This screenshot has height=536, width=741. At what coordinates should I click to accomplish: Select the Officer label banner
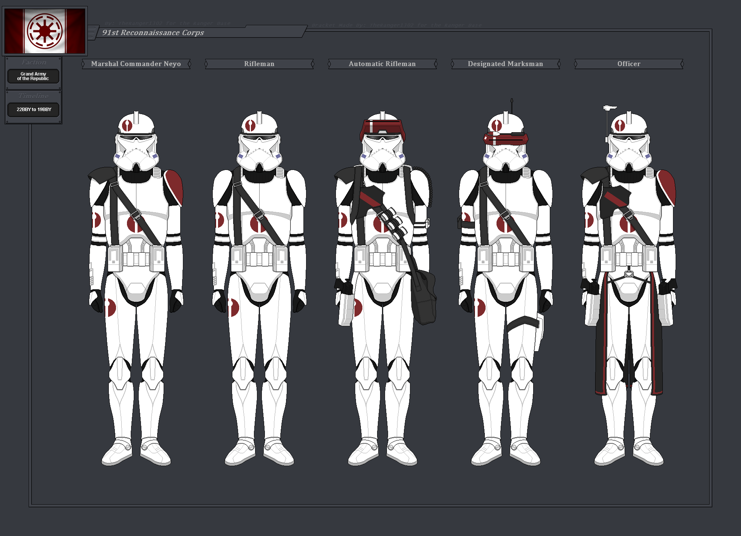pos(629,64)
